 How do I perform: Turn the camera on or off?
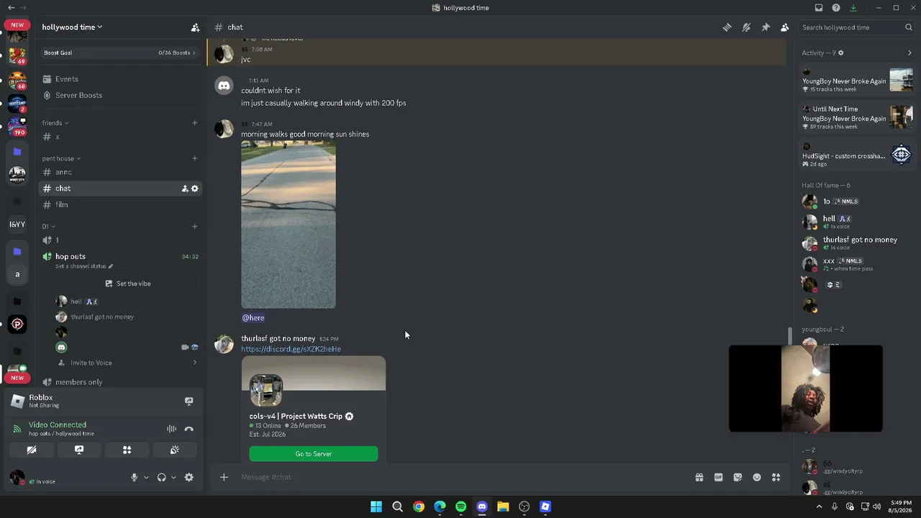[x=32, y=450]
